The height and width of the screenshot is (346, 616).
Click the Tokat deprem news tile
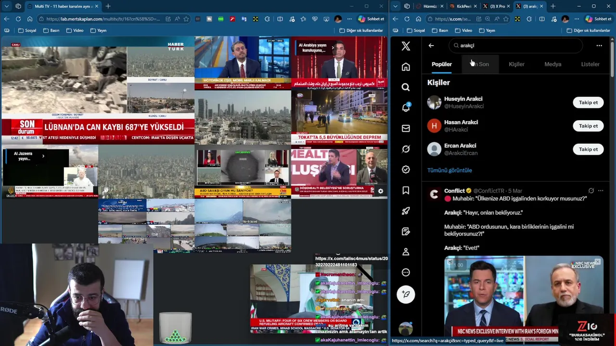click(x=339, y=117)
